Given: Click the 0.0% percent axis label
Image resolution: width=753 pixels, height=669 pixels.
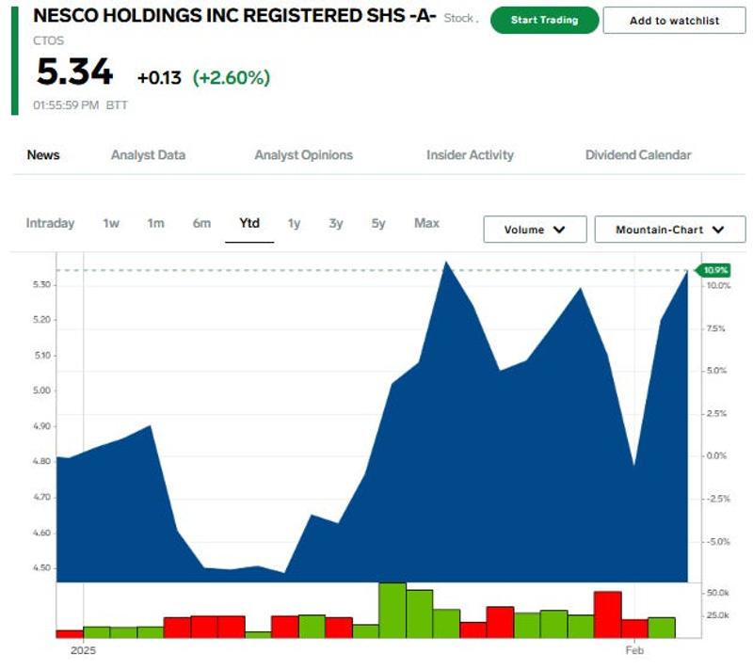Looking at the screenshot, I should [716, 456].
